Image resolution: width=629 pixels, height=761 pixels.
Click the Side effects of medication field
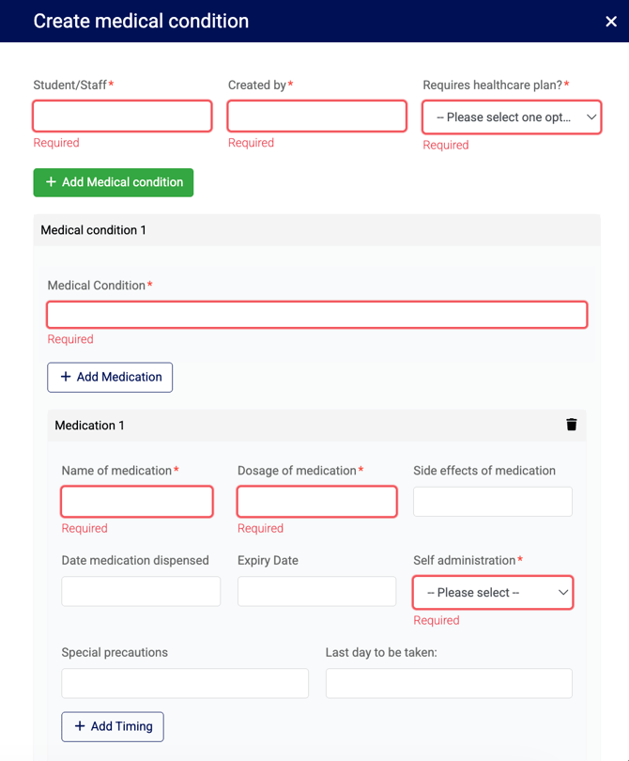493,502
